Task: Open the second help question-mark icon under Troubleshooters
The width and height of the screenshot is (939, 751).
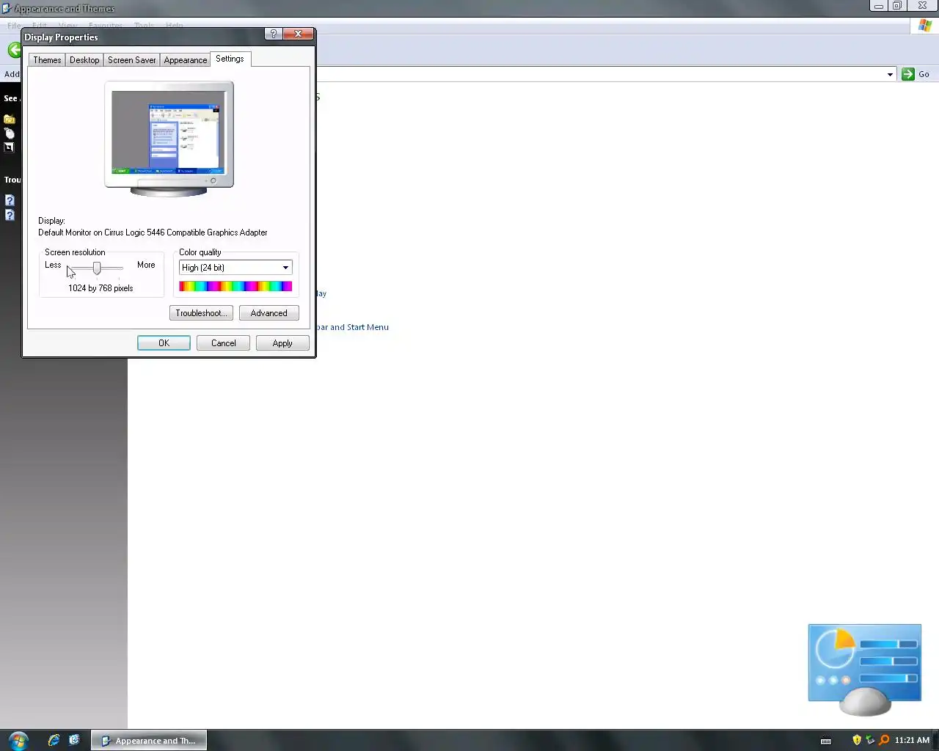Action: 10,215
